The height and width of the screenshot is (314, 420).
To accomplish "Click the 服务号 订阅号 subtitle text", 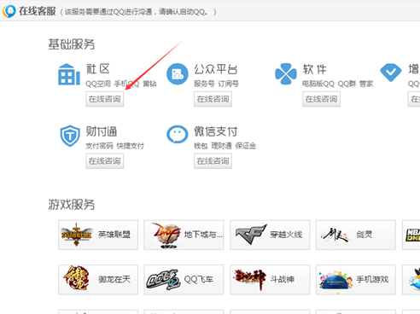I will coord(216,84).
